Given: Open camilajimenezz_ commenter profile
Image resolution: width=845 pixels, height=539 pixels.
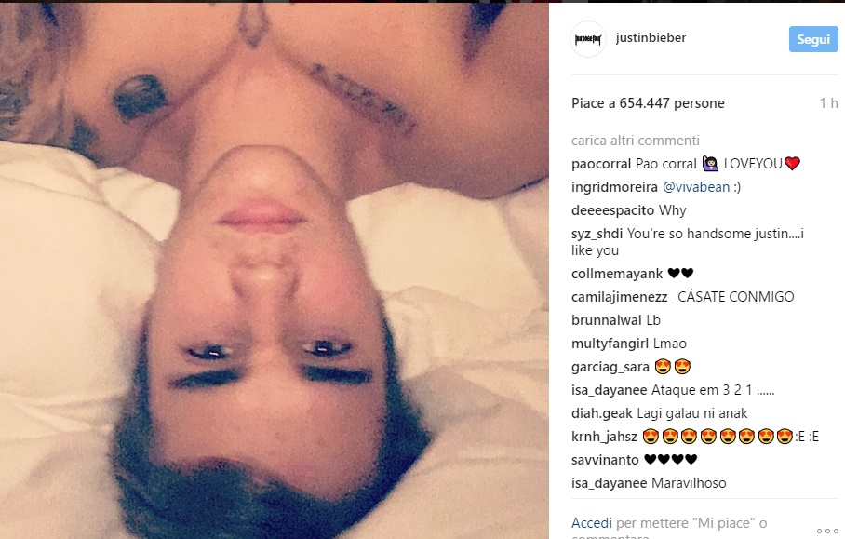Looking at the screenshot, I should pos(622,297).
